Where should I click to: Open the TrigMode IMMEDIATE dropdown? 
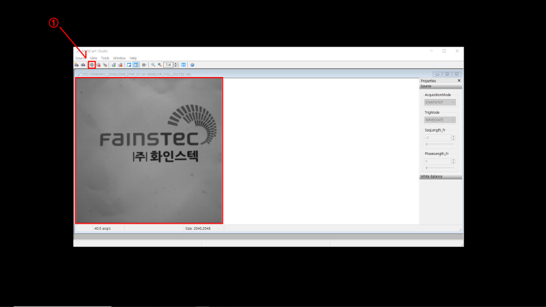440,120
